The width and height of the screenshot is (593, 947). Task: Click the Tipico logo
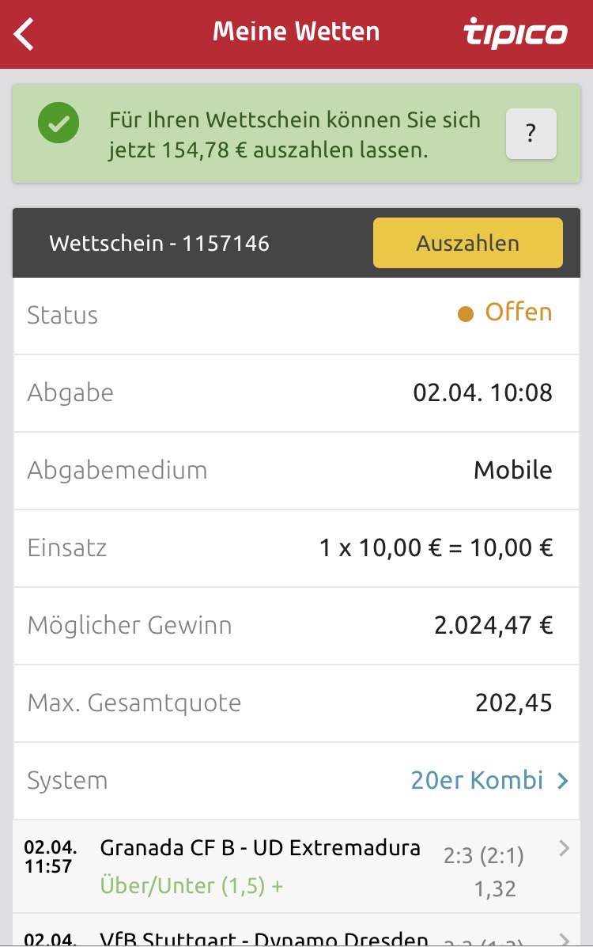[515, 33]
